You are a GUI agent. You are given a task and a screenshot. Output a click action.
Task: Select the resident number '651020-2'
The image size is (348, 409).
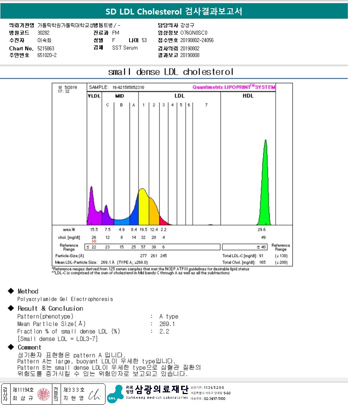coord(47,55)
